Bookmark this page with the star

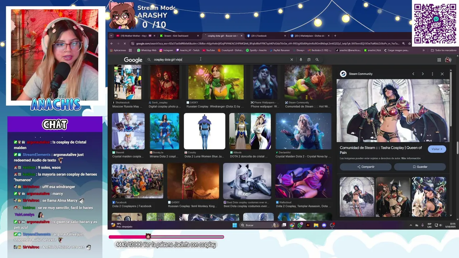tap(410, 43)
